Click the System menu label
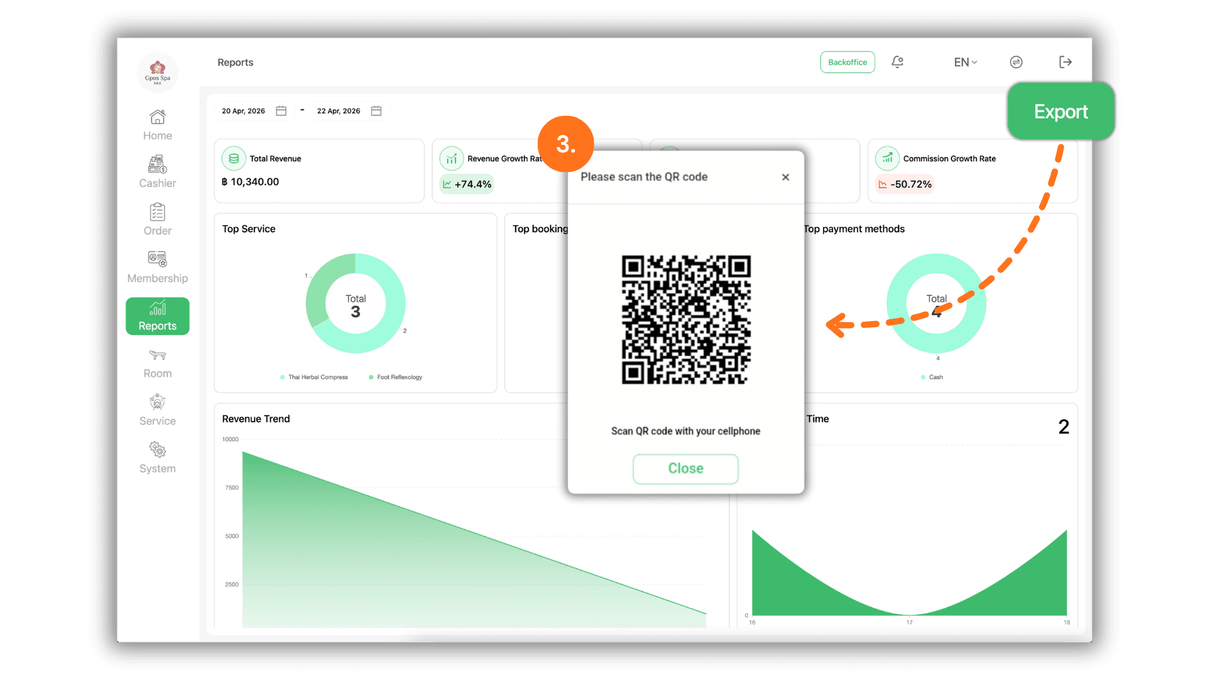1209x680 pixels. [x=157, y=468]
